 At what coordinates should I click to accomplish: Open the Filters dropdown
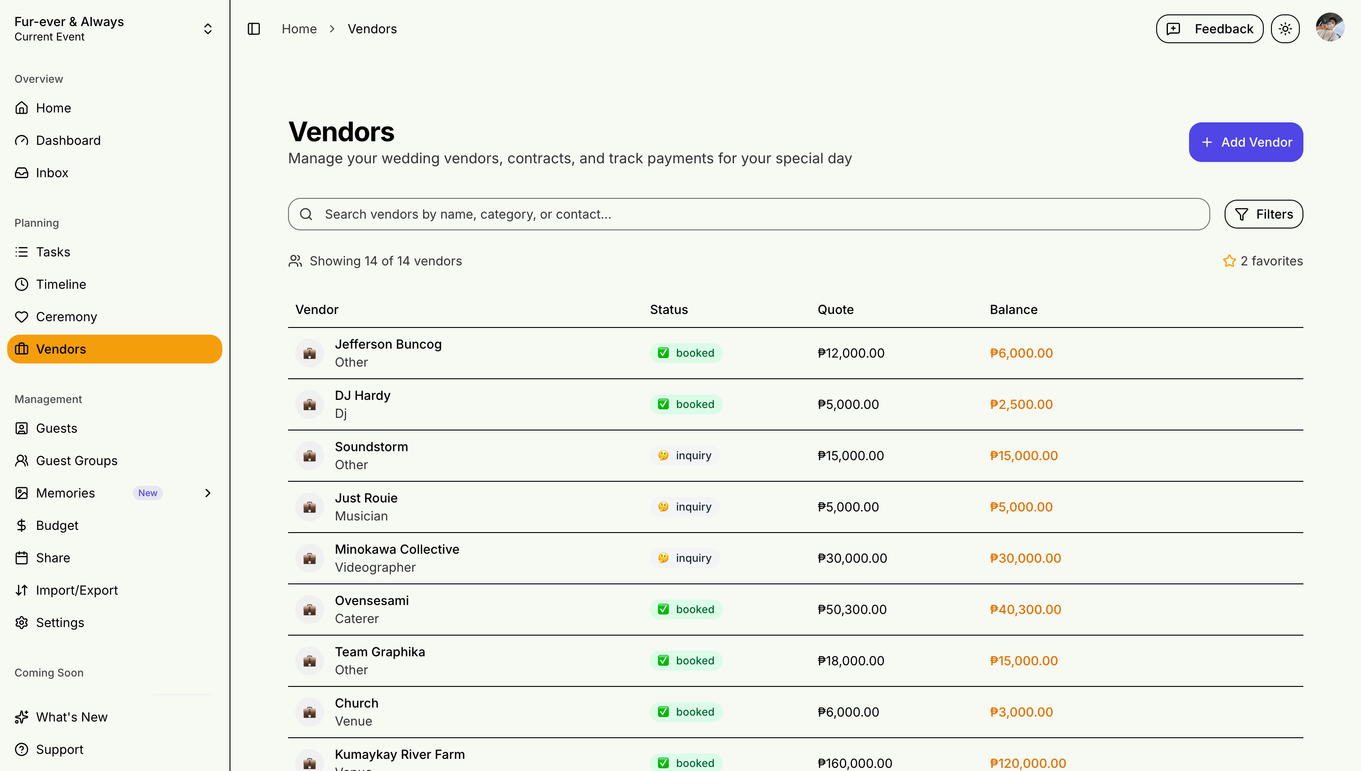click(1263, 214)
